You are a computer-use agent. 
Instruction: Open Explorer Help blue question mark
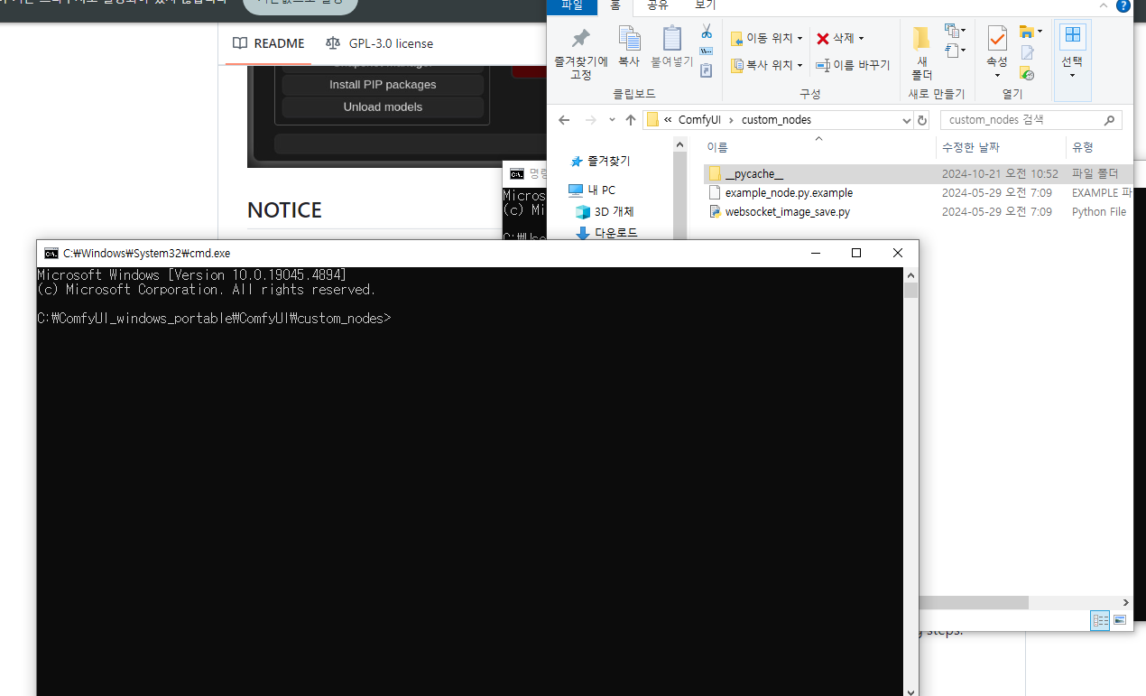(x=1123, y=5)
